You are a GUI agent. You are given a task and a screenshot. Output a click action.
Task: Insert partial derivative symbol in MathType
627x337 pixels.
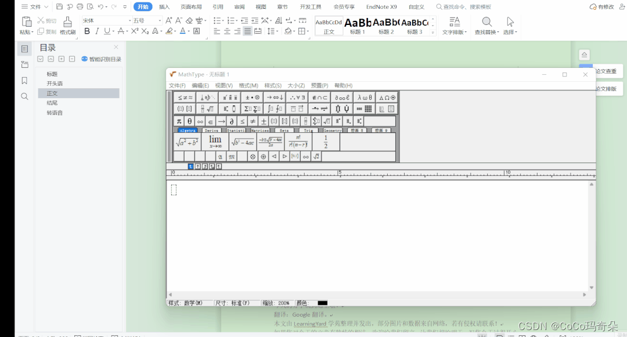click(232, 121)
